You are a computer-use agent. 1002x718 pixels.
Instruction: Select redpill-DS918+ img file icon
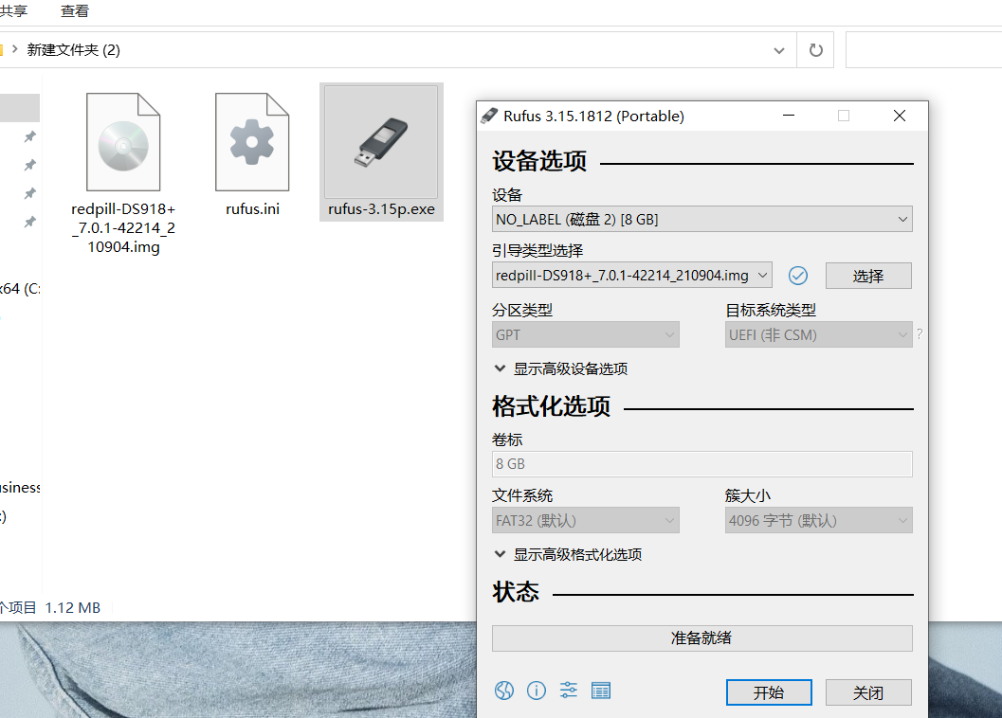(x=123, y=142)
